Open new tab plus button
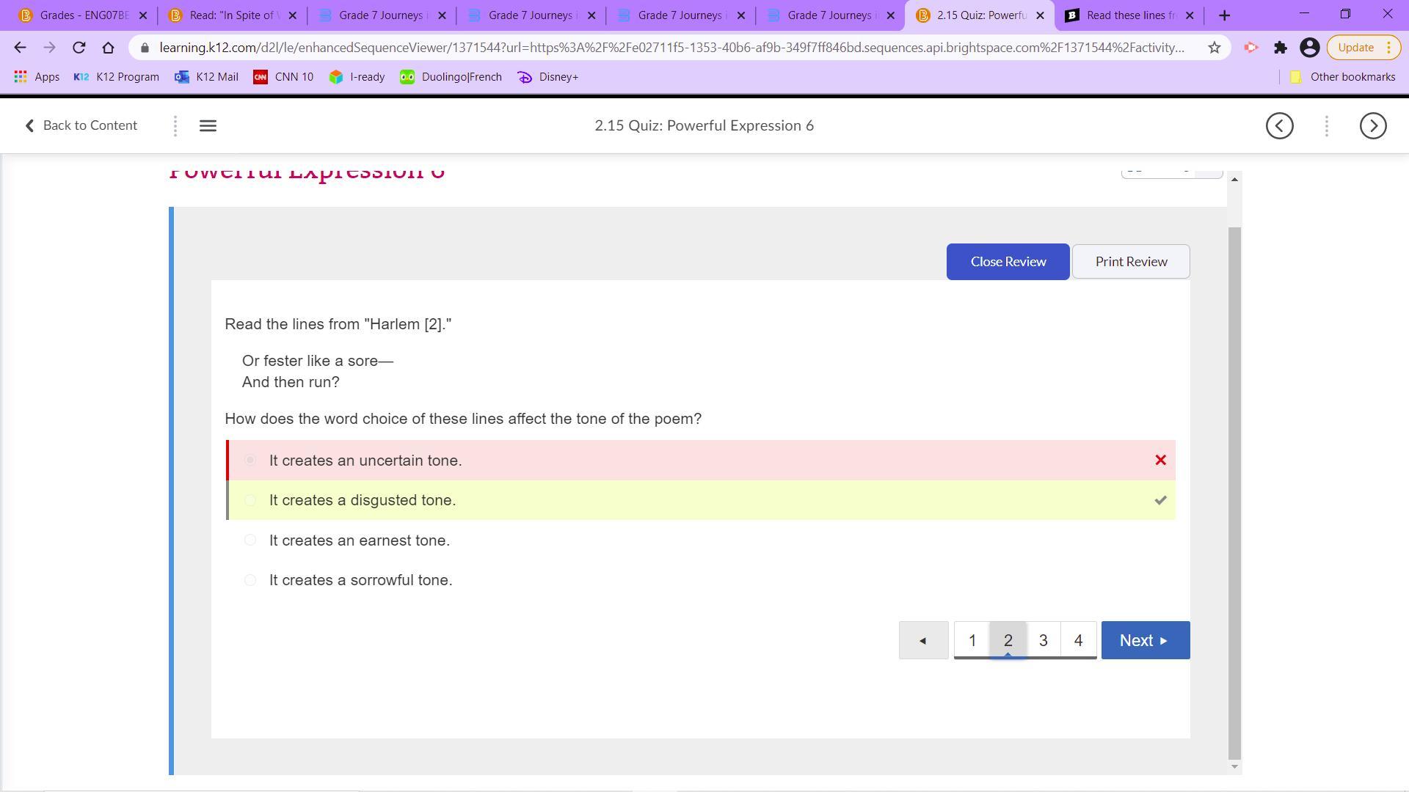 point(1224,15)
